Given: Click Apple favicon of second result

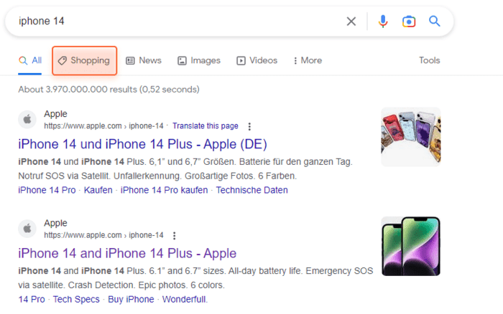Looking at the screenshot, I should click(x=27, y=229).
